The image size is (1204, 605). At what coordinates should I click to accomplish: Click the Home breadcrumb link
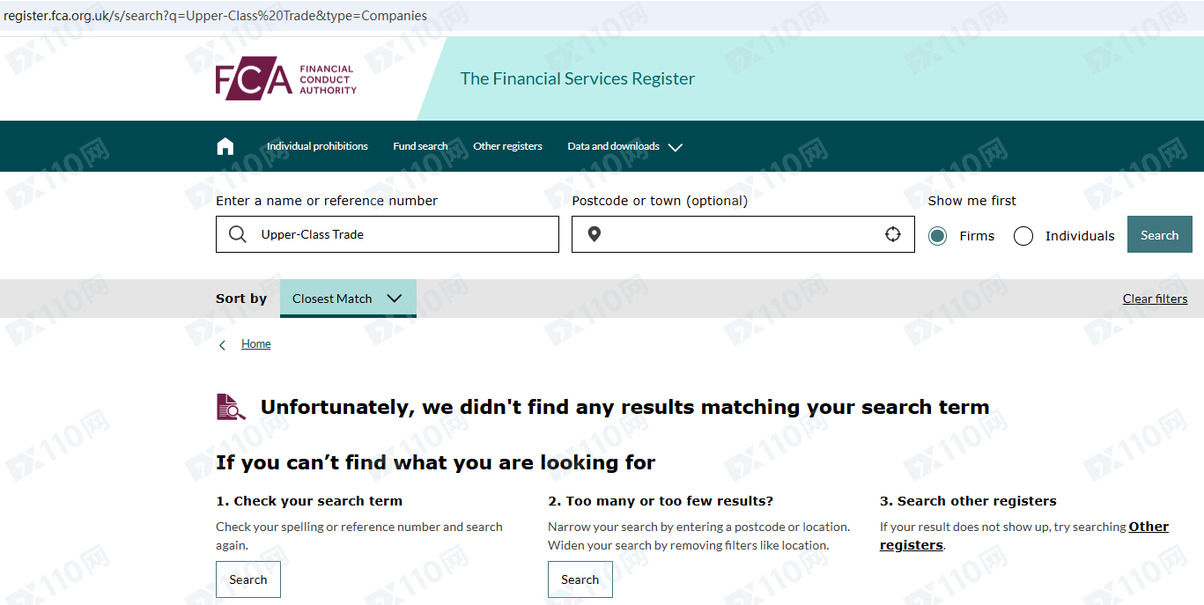click(256, 344)
